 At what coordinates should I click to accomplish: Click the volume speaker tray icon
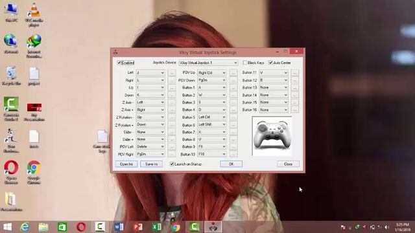[387, 227]
